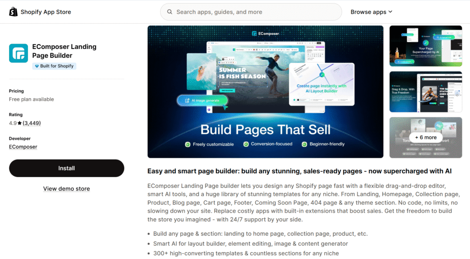
Task: Focus the Search apps, guides, and more field
Action: [x=251, y=11]
